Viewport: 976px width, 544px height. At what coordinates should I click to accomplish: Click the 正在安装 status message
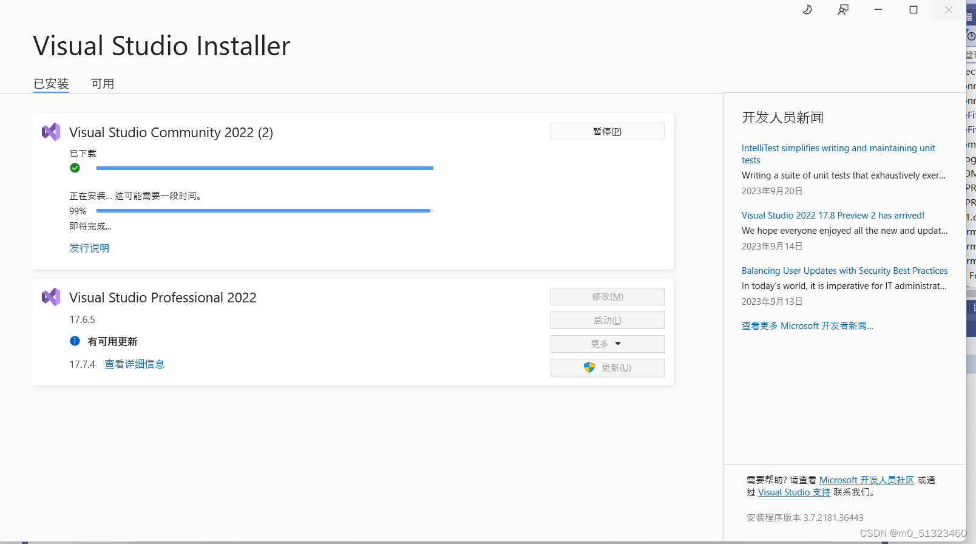135,196
